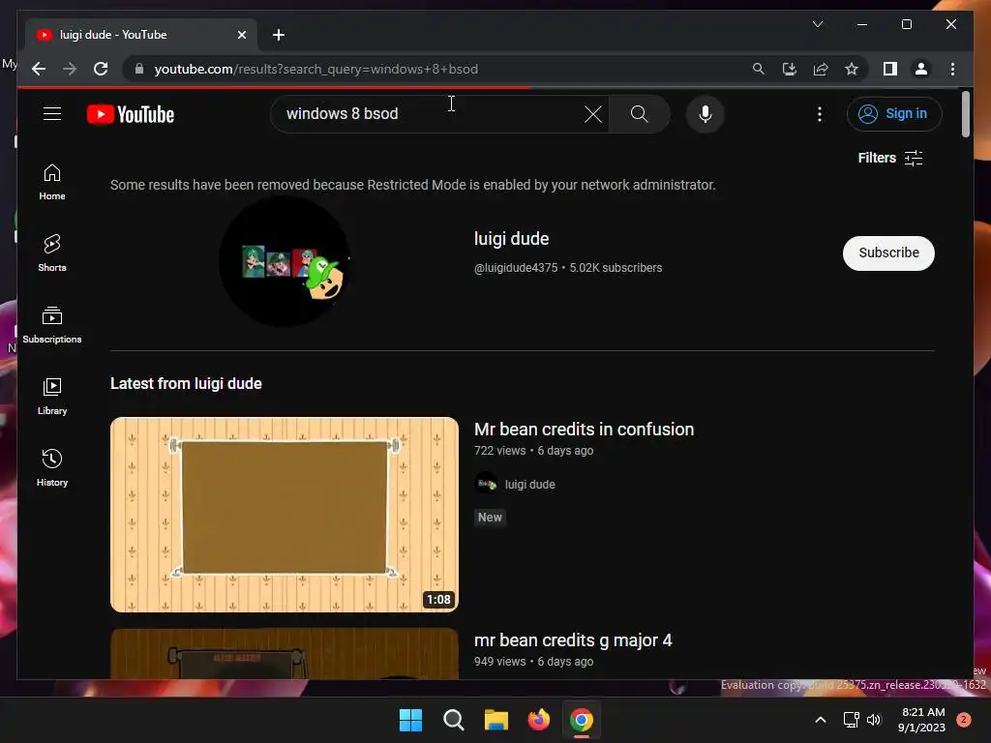Open Library in the sidebar
The width and height of the screenshot is (991, 743).
pos(52,396)
